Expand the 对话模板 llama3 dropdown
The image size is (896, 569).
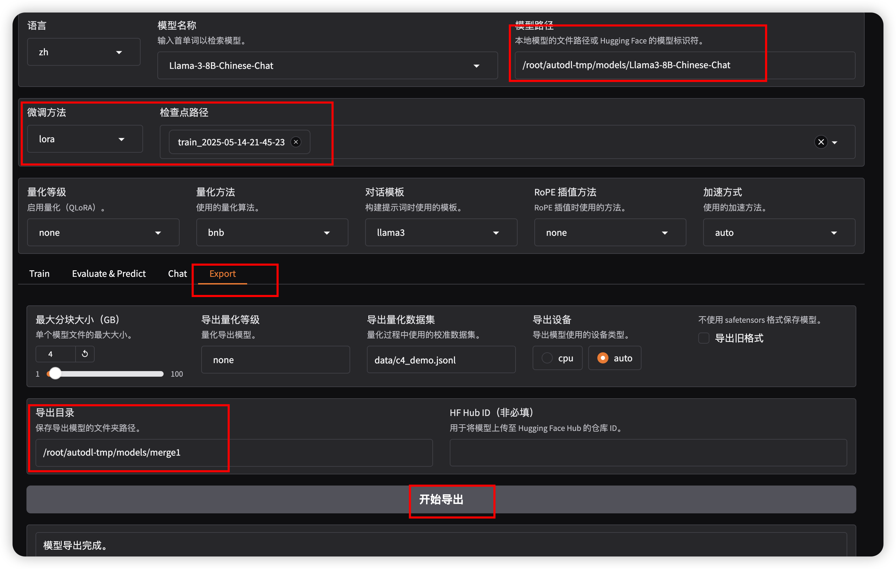[441, 233]
